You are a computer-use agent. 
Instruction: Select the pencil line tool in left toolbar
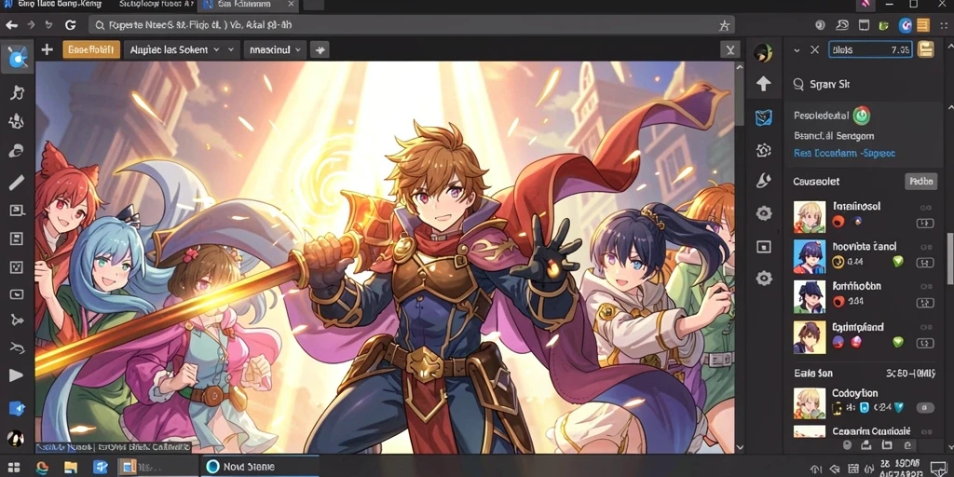click(17, 182)
